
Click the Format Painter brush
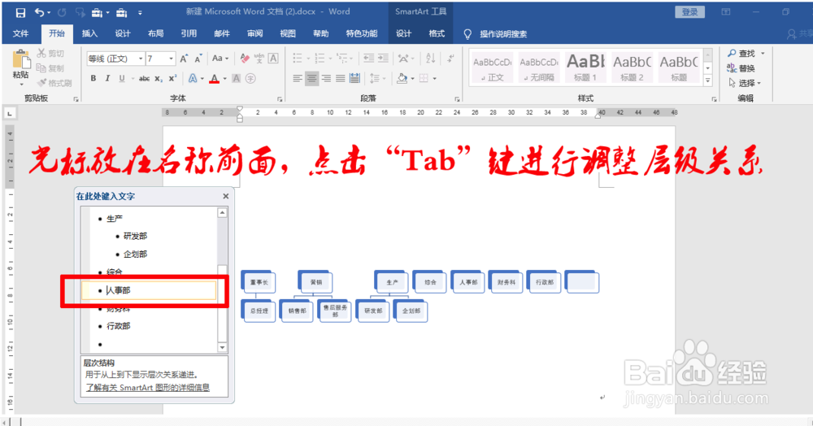click(41, 83)
